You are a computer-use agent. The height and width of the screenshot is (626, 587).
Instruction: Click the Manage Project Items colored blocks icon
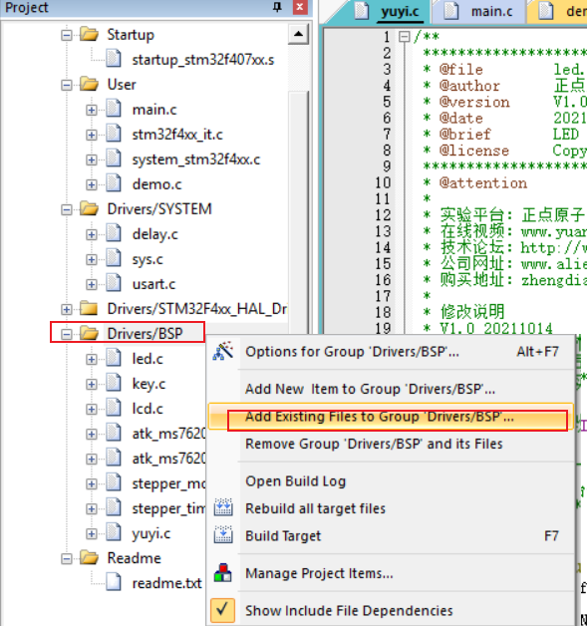(x=223, y=572)
